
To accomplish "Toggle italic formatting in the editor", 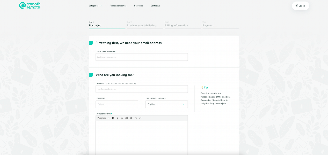I will tap(118, 118).
